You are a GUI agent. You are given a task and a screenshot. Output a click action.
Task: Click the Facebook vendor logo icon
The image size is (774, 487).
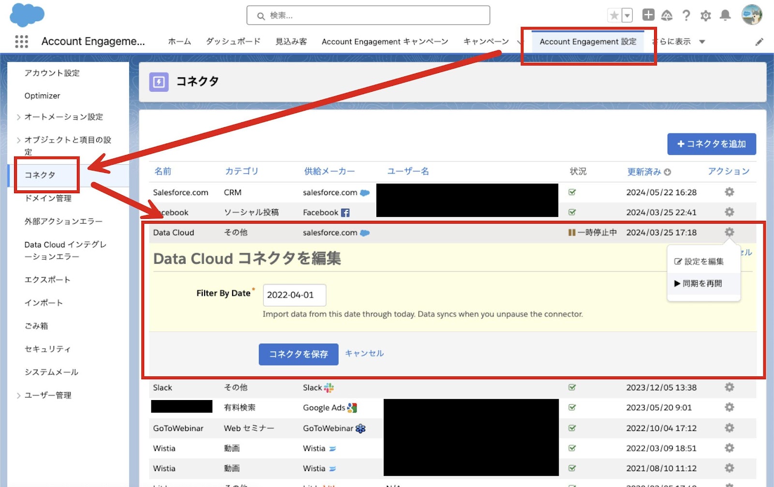[345, 213]
